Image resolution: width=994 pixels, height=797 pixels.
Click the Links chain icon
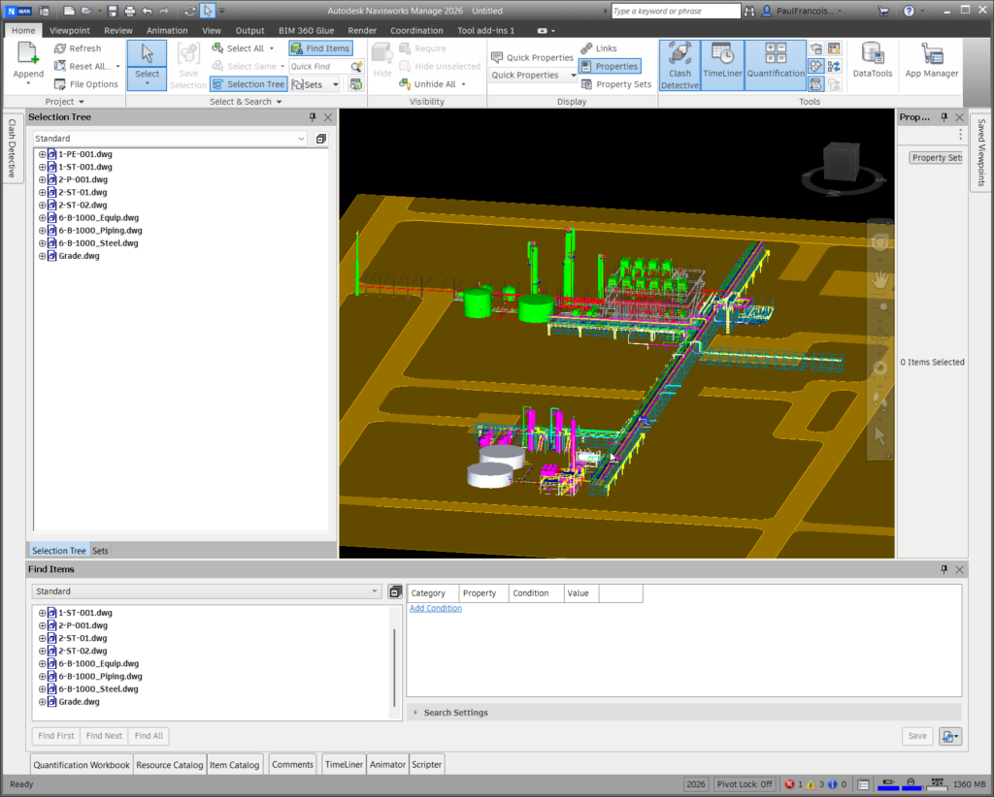[x=587, y=48]
